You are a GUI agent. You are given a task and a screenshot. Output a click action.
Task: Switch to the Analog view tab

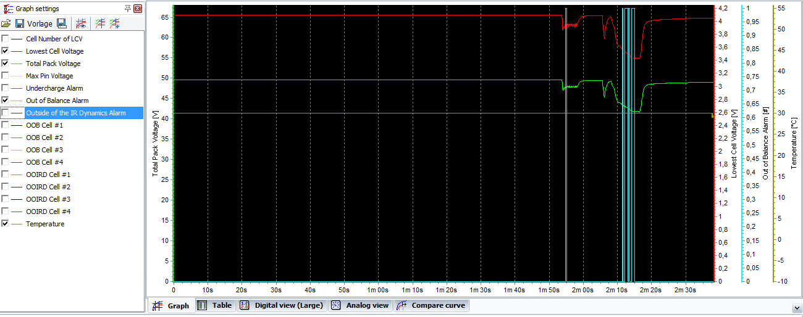click(360, 305)
